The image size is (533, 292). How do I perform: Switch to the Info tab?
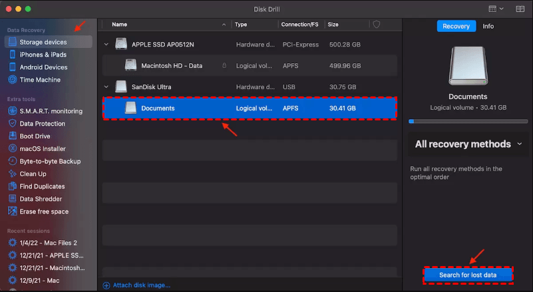click(488, 27)
